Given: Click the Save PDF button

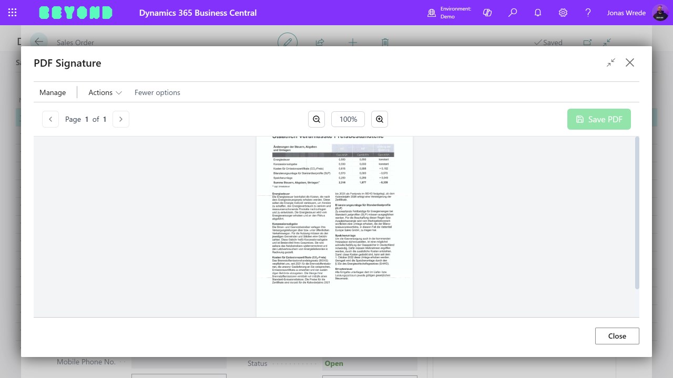Looking at the screenshot, I should click(x=599, y=119).
